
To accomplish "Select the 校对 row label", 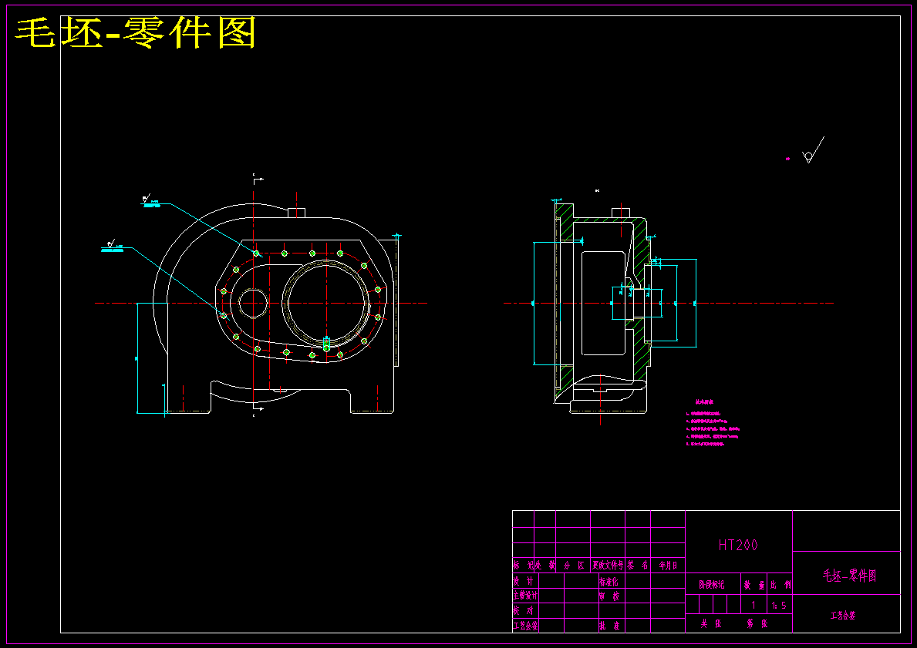I will coord(524,610).
